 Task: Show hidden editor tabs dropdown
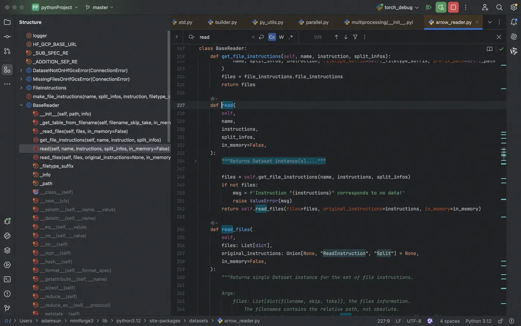490,22
